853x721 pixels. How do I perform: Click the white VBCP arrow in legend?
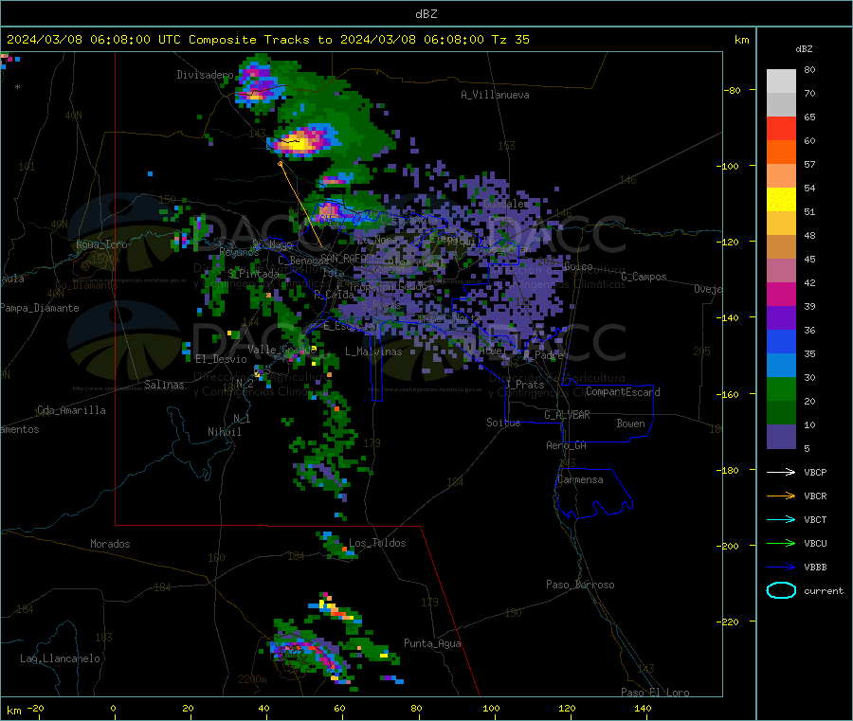coord(781,472)
